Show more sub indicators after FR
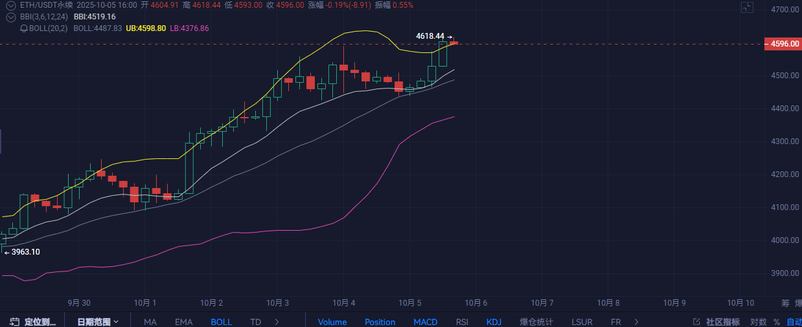 (636, 321)
